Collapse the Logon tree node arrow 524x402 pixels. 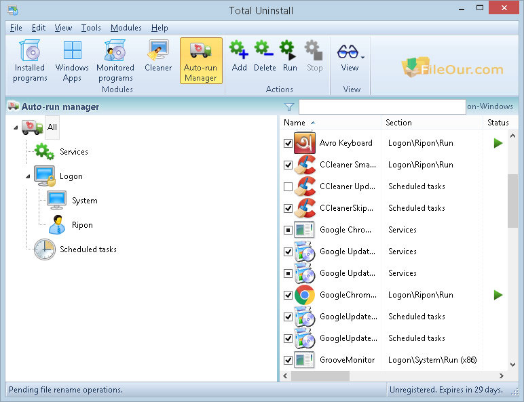tap(28, 176)
